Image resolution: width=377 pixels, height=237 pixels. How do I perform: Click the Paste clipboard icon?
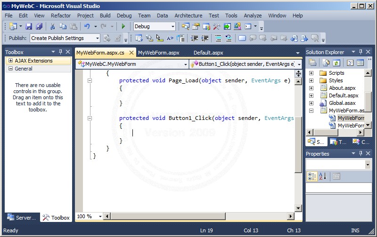click(x=74, y=26)
